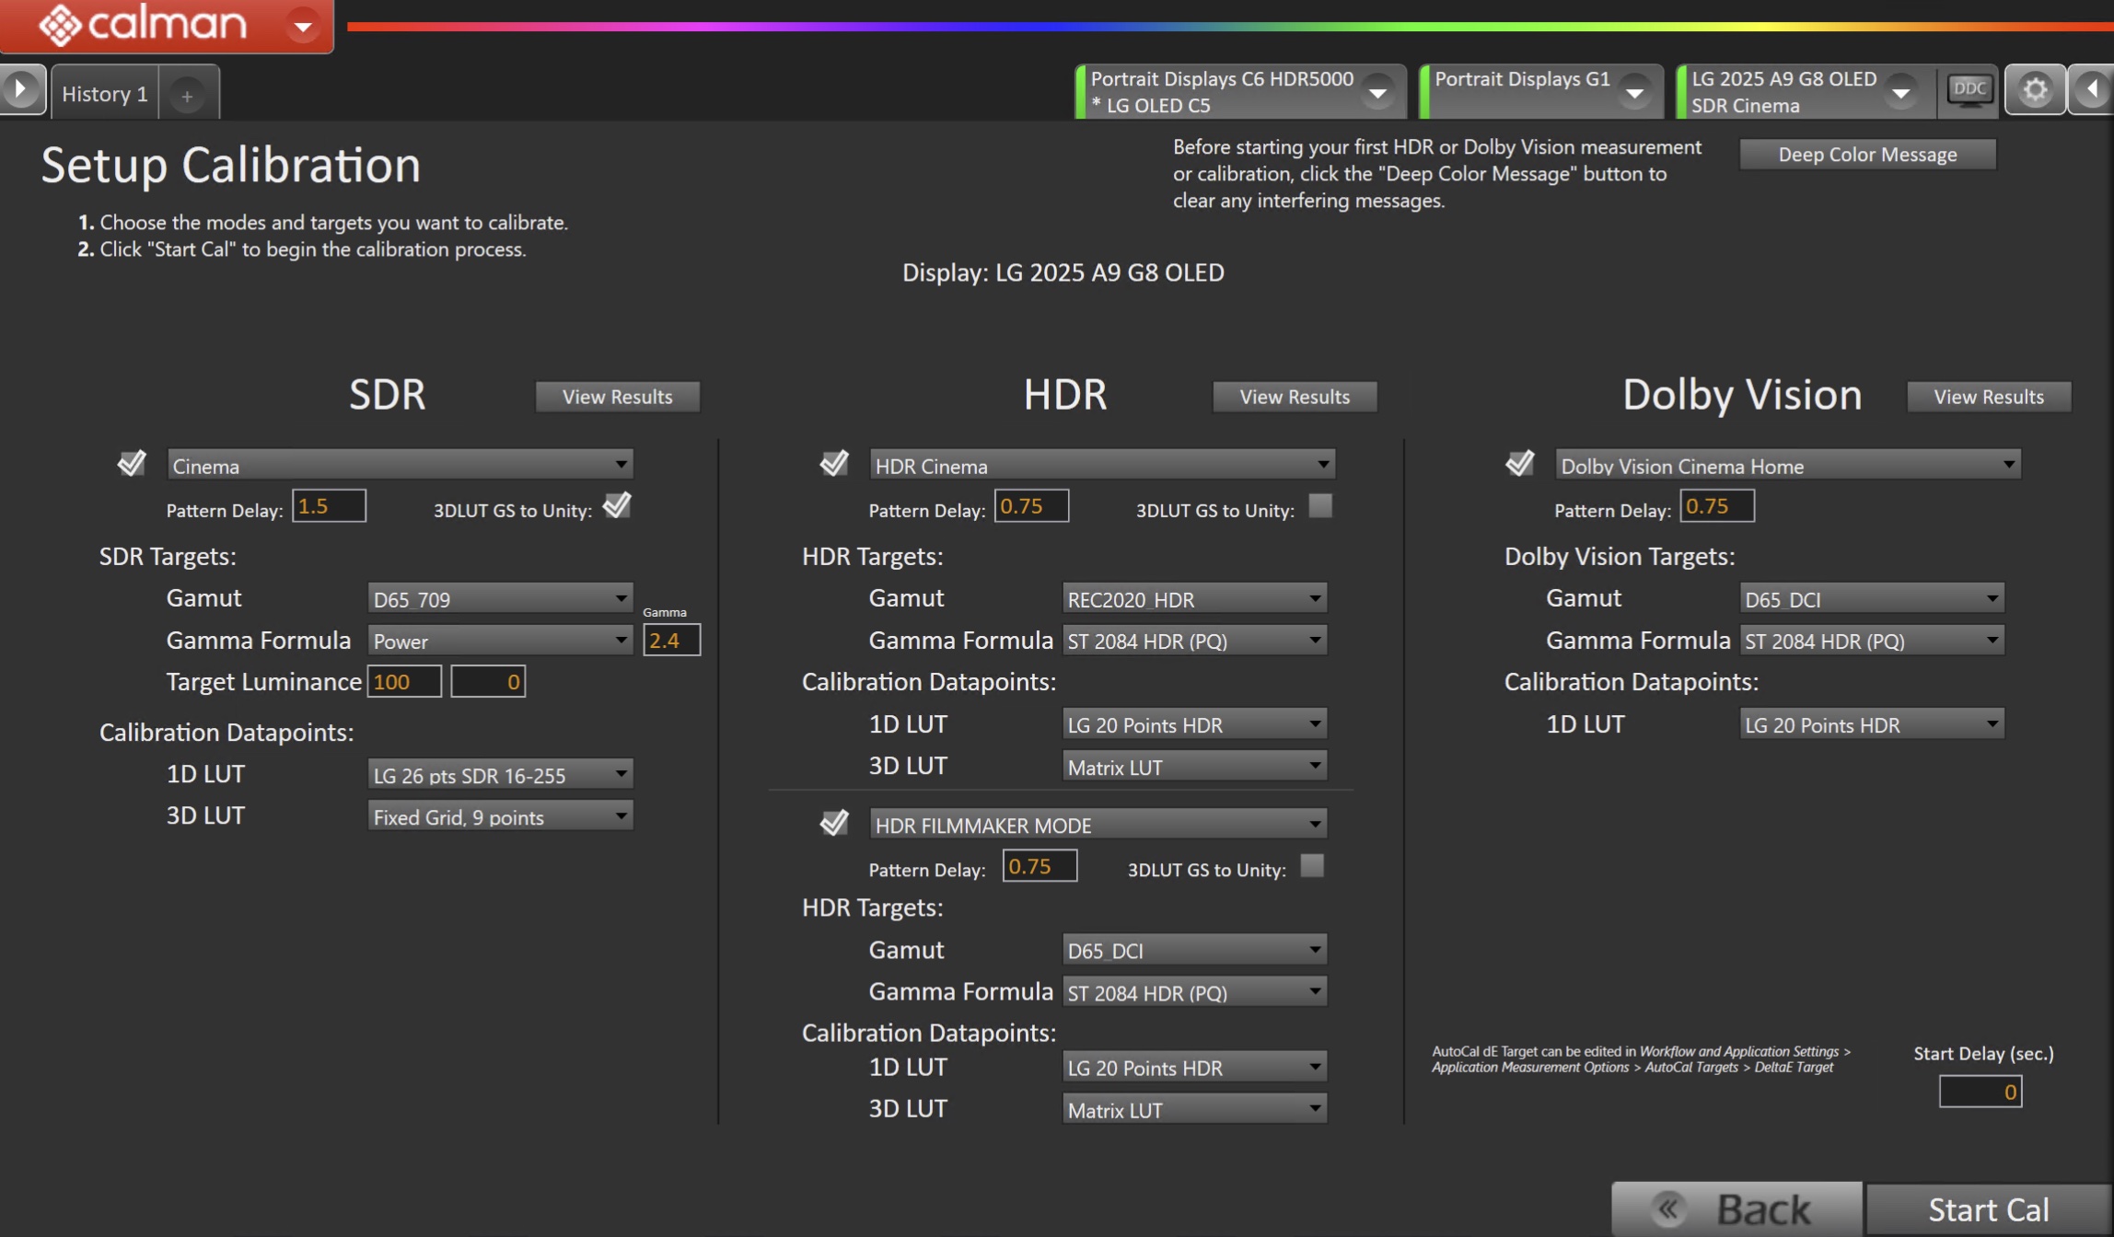Enable 3DLUT GS to Unity for HDR Cinema

pyautogui.click(x=1319, y=506)
